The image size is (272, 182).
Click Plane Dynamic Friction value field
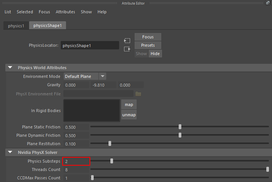click(76, 135)
